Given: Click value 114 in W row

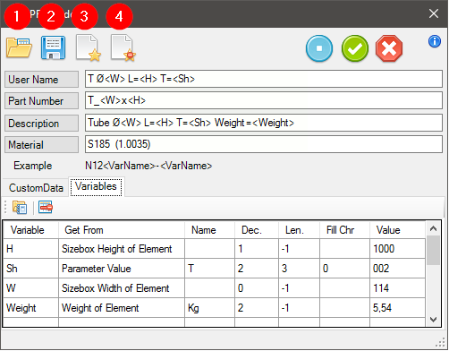Looking at the screenshot, I should pyautogui.click(x=397, y=288).
